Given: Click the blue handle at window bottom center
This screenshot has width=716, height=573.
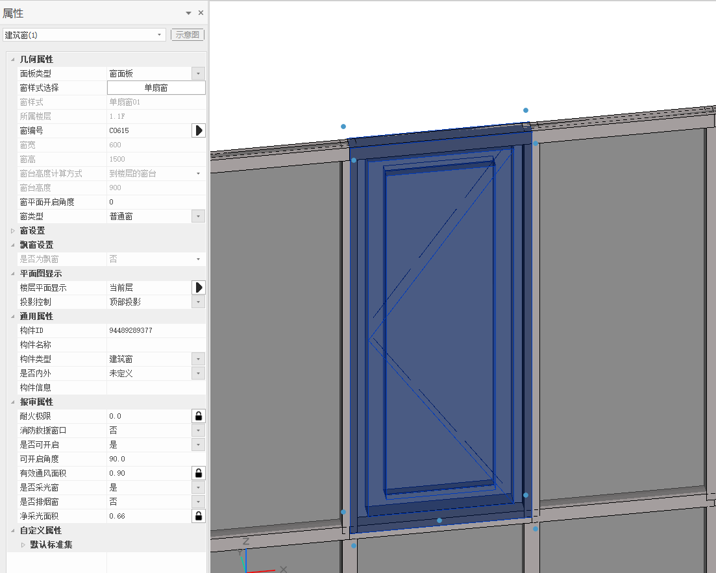Looking at the screenshot, I should click(439, 520).
